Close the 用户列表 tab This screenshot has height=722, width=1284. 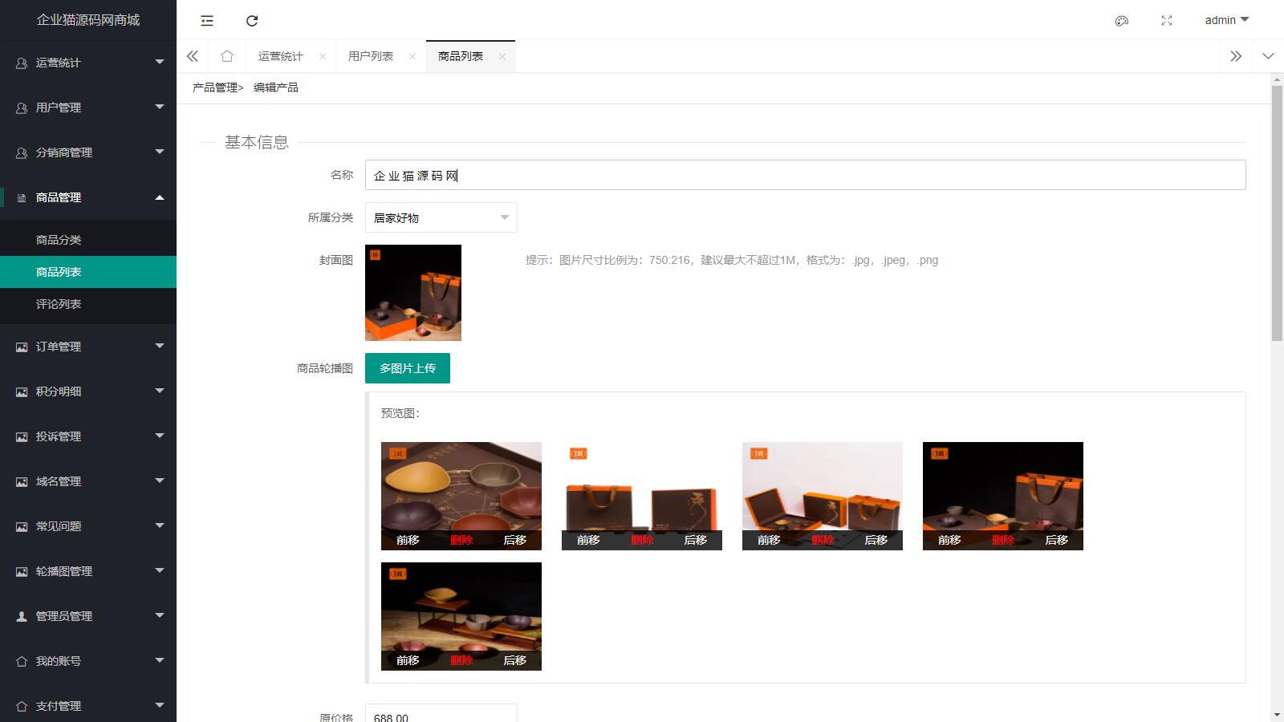click(x=412, y=56)
